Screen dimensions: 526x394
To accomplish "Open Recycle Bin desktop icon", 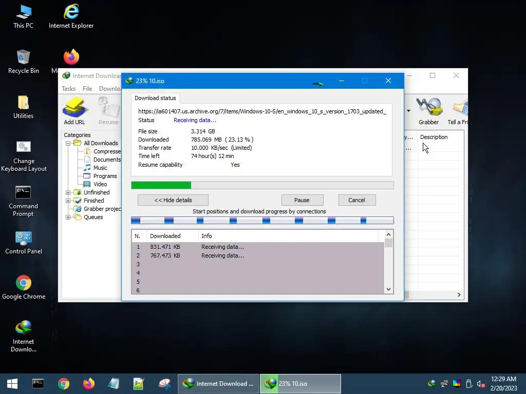I will tap(23, 62).
